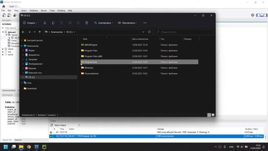
Task: Click the Delete trash icon in Explorer toolbar
Action: (x=87, y=23)
